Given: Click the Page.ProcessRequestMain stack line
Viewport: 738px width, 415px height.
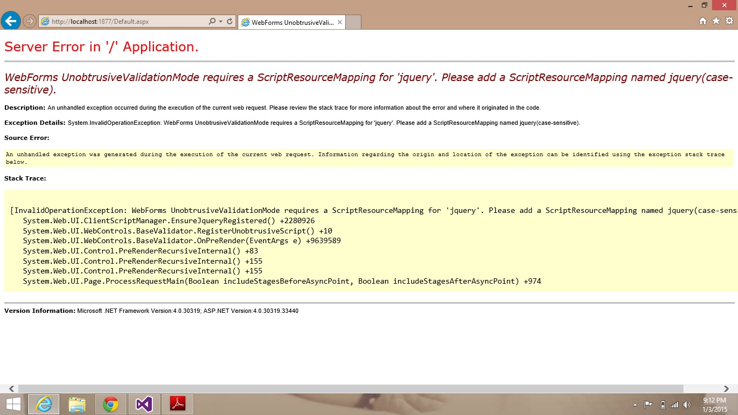Looking at the screenshot, I should 282,281.
